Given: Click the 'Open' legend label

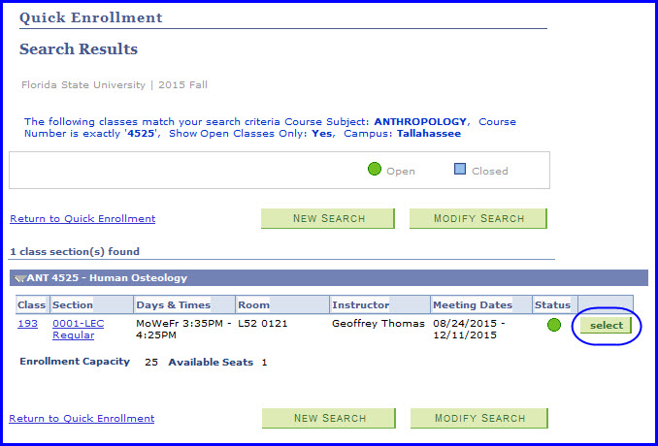Looking at the screenshot, I should pos(401,172).
